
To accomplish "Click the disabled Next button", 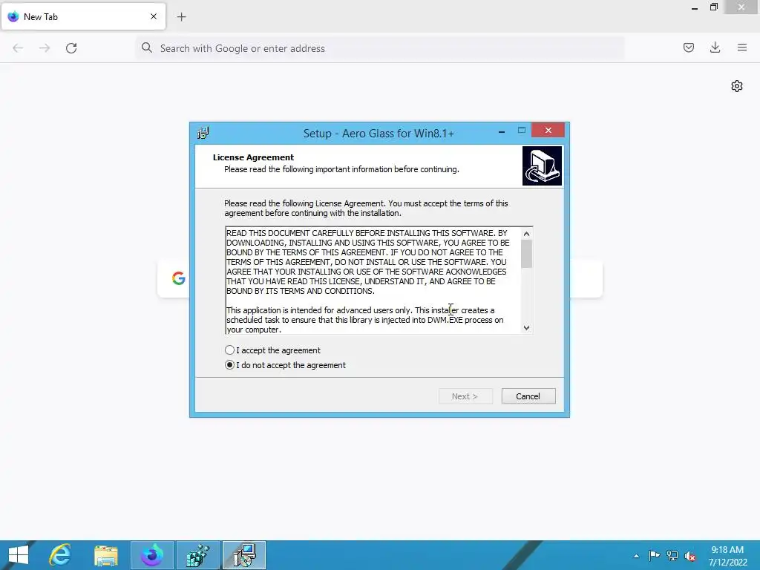I will tap(465, 396).
